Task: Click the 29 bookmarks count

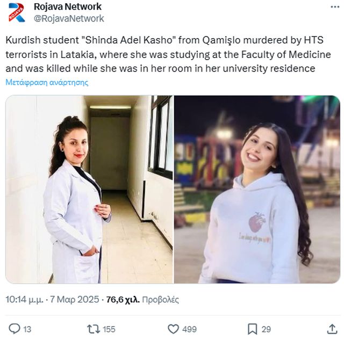Action: pyautogui.click(x=266, y=329)
